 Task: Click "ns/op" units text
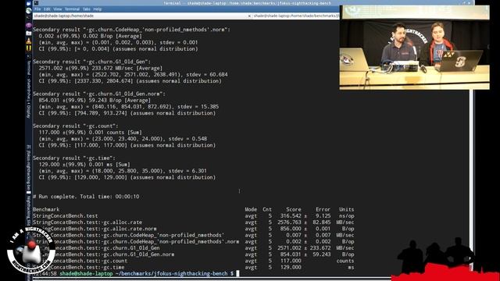pos(347,215)
